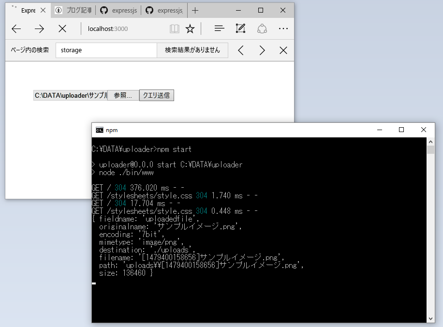Click the console scrollbar down arrow

pyautogui.click(x=430, y=318)
